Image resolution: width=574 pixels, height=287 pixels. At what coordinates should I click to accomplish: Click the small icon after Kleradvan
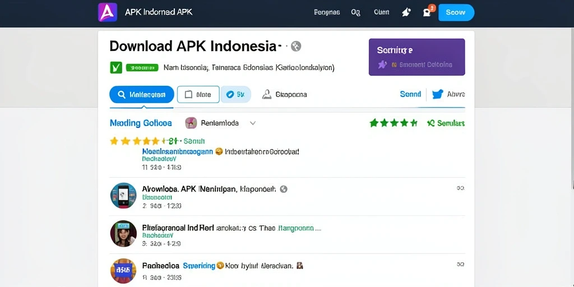(x=299, y=266)
